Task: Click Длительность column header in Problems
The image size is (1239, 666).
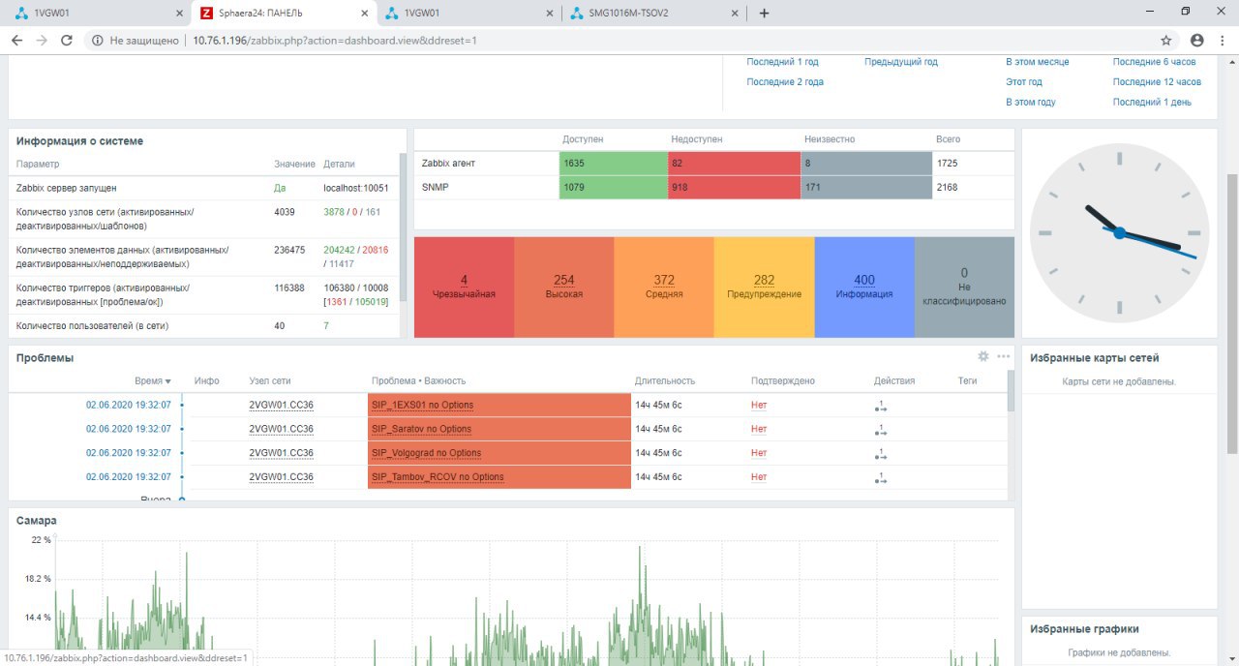Action: click(665, 381)
